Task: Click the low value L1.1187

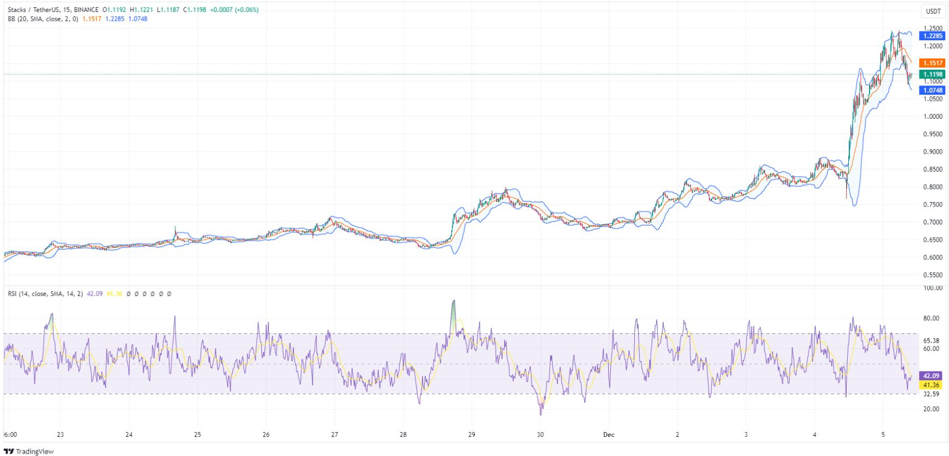Action: 168,10
